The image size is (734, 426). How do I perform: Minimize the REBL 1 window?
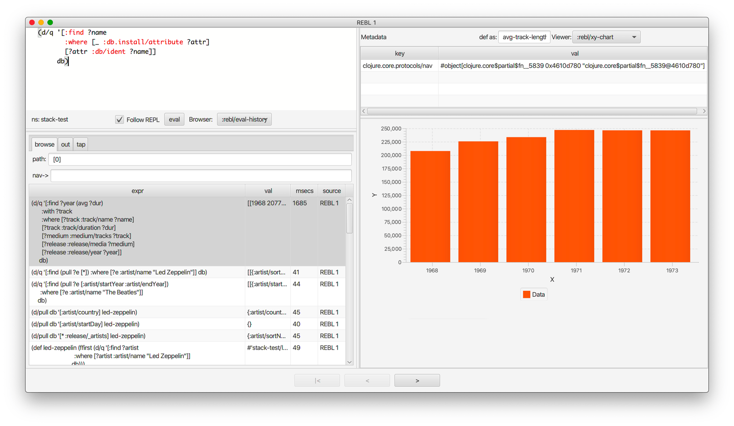(x=41, y=22)
